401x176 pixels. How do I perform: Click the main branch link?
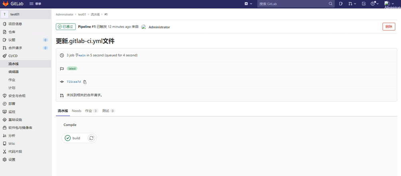pos(82,55)
